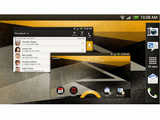
Task: Open Music app on the lock screen
Action: [x=74, y=92]
